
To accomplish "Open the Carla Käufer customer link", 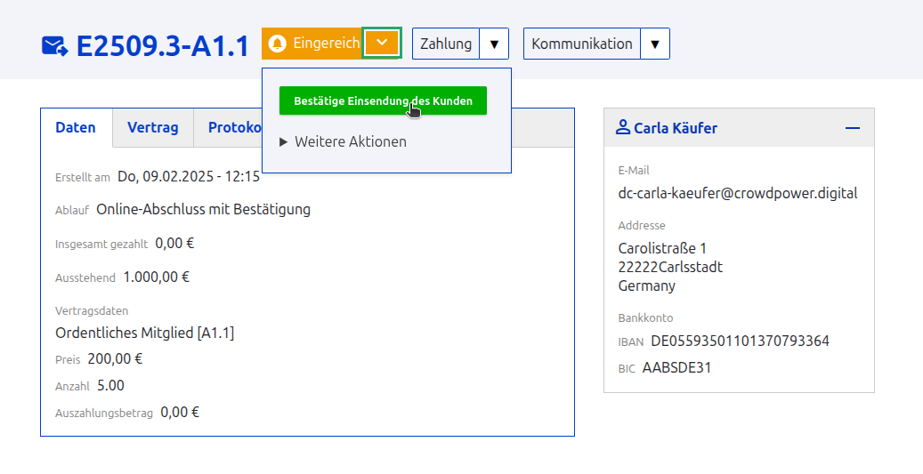I will coord(675,128).
